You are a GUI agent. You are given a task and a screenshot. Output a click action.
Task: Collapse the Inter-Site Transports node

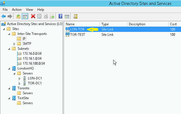click(x=9, y=34)
